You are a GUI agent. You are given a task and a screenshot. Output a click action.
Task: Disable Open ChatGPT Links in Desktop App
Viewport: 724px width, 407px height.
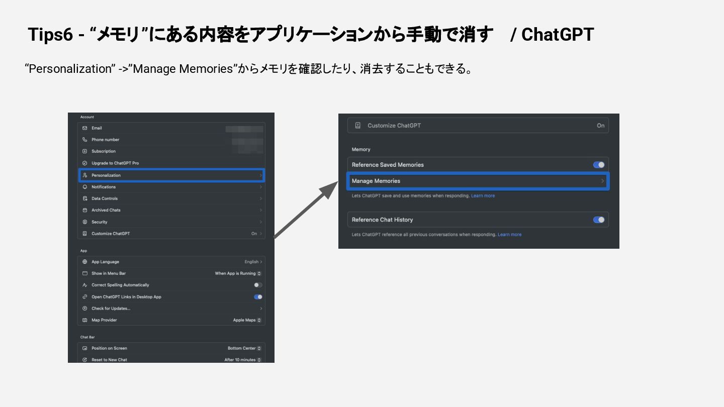click(258, 297)
